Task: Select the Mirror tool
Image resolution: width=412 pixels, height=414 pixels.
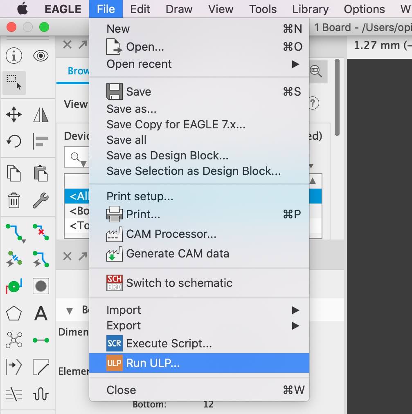Action: pos(41,114)
